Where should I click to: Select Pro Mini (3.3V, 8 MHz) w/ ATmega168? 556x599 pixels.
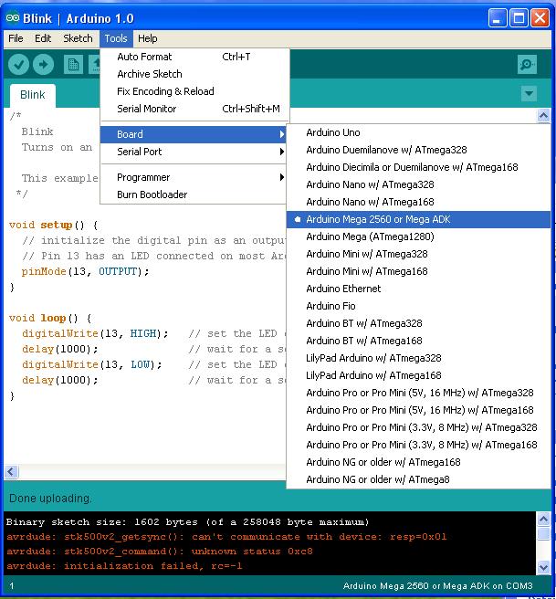coord(418,445)
